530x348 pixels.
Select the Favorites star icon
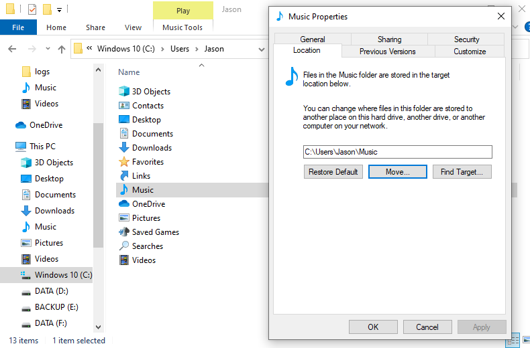tap(124, 161)
